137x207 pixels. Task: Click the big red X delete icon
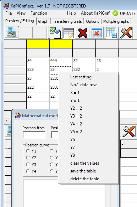[x=83, y=33]
